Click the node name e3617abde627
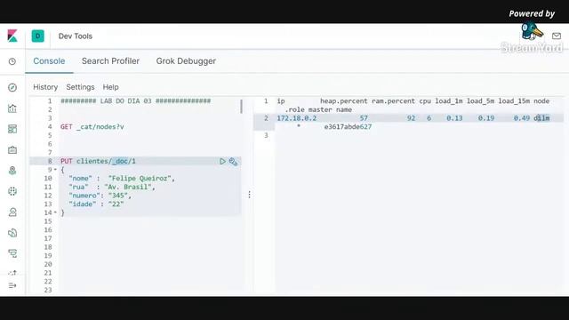 [x=348, y=126]
